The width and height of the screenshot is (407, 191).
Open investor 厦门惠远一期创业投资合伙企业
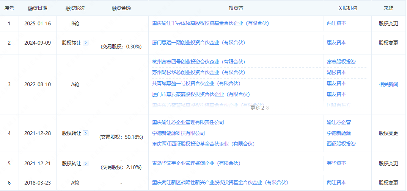point(198,43)
